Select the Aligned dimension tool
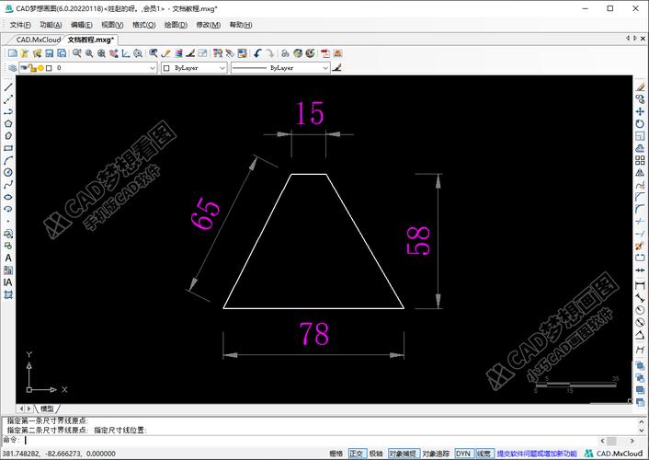 (640, 297)
